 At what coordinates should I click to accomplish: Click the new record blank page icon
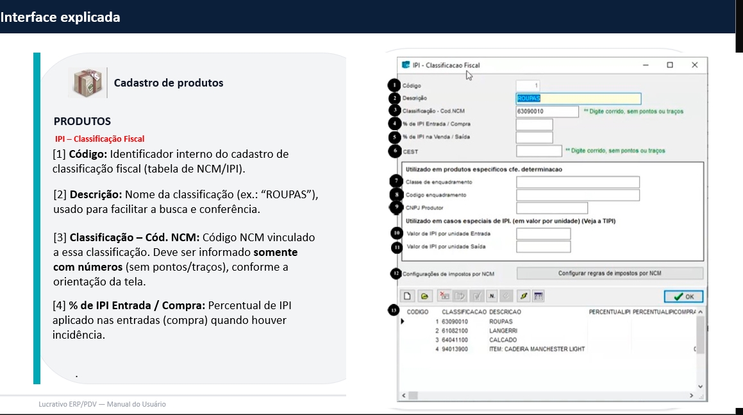(407, 296)
